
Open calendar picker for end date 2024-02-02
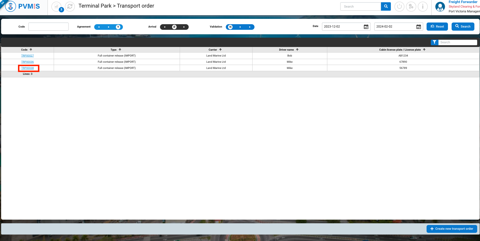tap(419, 27)
